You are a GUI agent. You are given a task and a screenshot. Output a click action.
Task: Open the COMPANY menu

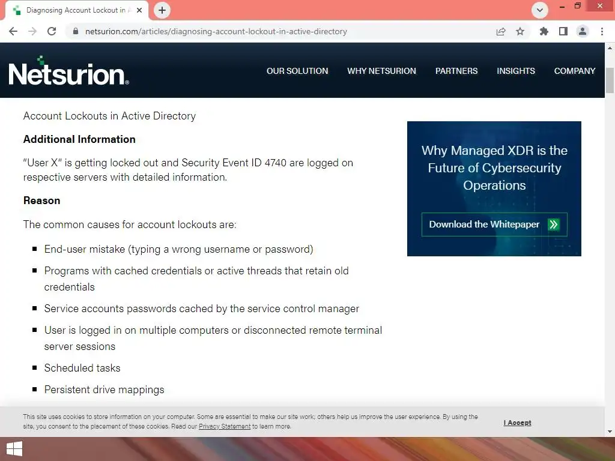[x=575, y=71]
